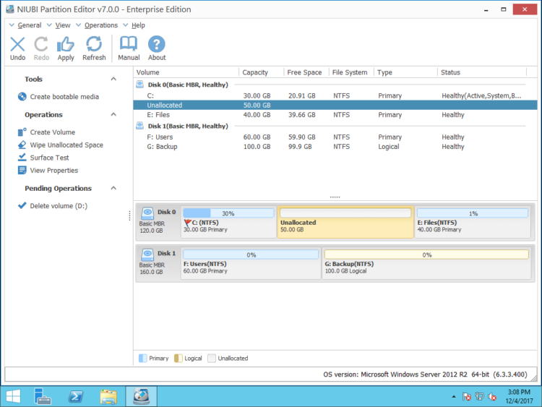This screenshot has width=542, height=407.
Task: Click the muted speaker tray icon
Action: point(492,397)
